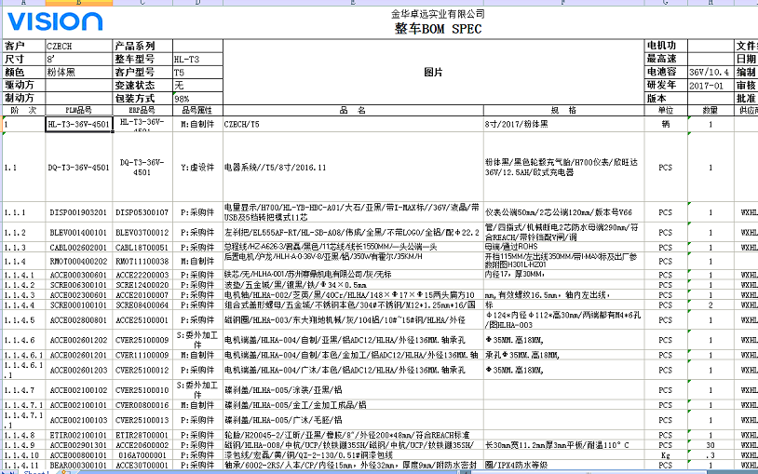Select quantity "2" in row 1.1.4.4
Image resolution: width=758 pixels, height=474 pixels.
coord(711,305)
